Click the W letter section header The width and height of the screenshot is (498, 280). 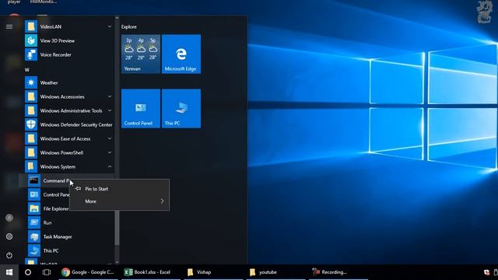point(27,70)
